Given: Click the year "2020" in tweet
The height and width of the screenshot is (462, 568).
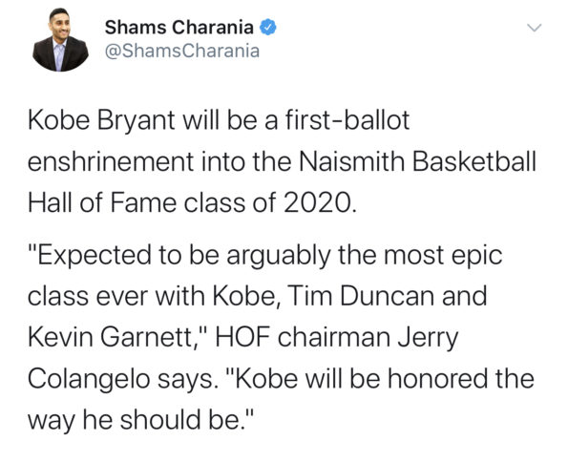Looking at the screenshot, I should [x=317, y=203].
